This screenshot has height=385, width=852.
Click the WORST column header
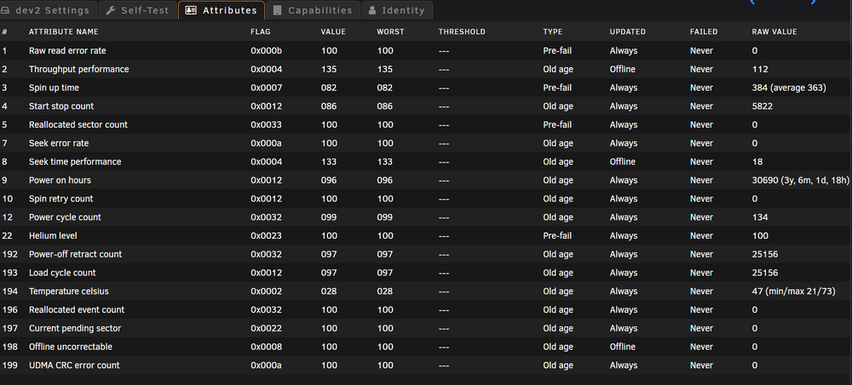(390, 32)
